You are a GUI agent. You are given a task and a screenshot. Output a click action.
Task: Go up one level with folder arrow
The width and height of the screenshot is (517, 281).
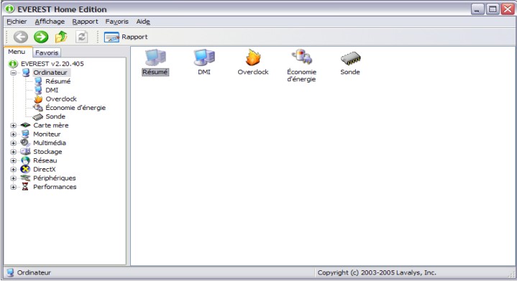click(61, 37)
